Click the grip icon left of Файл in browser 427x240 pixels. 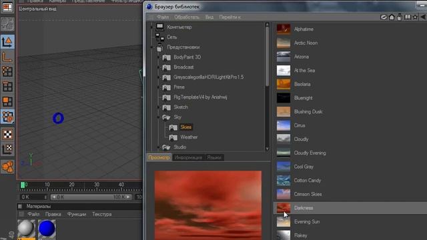pyautogui.click(x=151, y=17)
